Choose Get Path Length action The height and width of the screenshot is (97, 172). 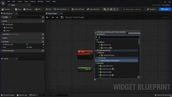pyautogui.click(x=106, y=48)
